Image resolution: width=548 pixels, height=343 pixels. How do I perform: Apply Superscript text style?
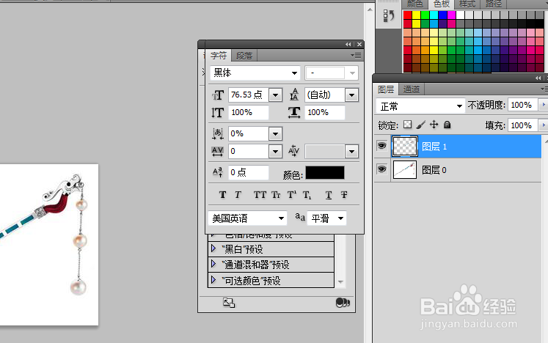[x=292, y=195]
